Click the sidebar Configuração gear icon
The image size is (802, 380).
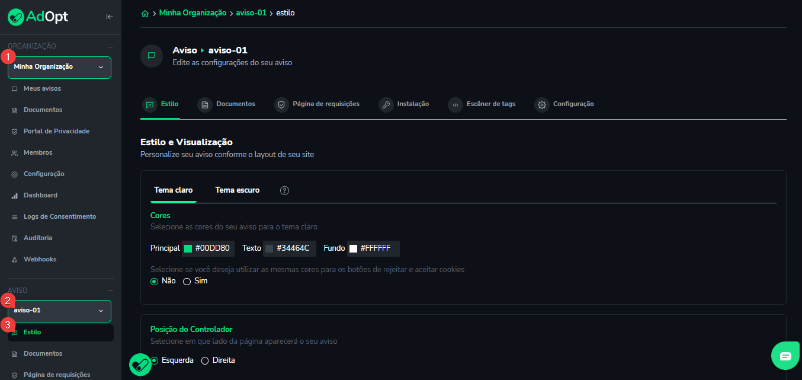[14, 174]
